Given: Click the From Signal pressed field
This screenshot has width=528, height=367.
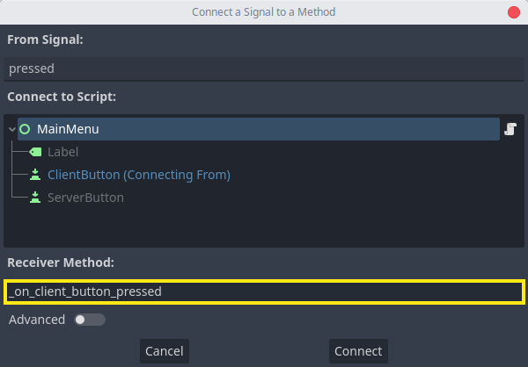Looking at the screenshot, I should (264, 68).
